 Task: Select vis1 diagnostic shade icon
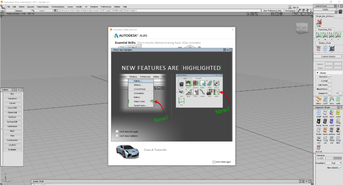point(319,139)
